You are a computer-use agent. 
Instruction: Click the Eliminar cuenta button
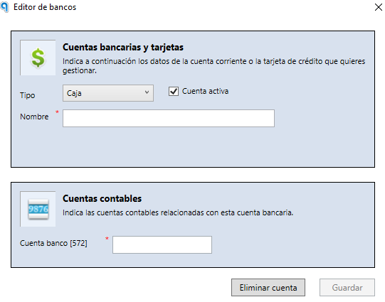[x=268, y=287]
